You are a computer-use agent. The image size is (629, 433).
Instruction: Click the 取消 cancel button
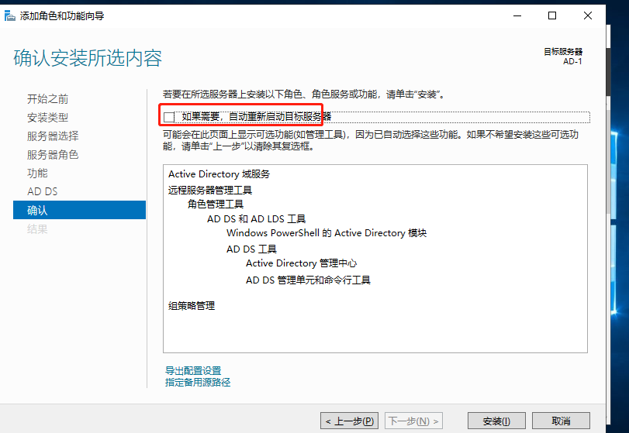tap(561, 421)
